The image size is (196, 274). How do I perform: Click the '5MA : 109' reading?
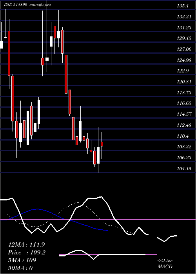point(22,260)
